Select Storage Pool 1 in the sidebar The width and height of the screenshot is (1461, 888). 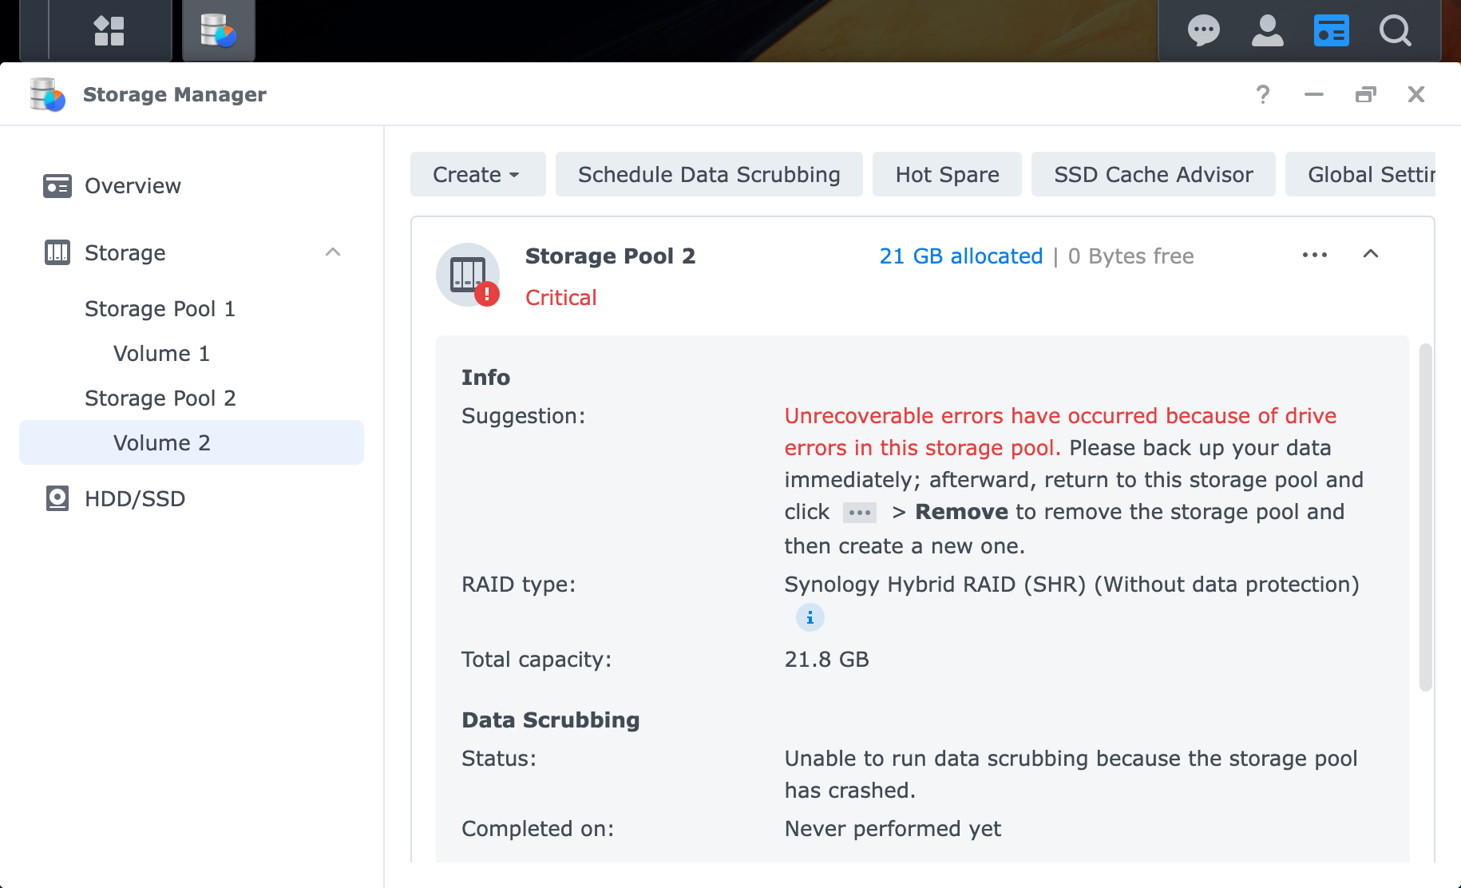pyautogui.click(x=160, y=309)
